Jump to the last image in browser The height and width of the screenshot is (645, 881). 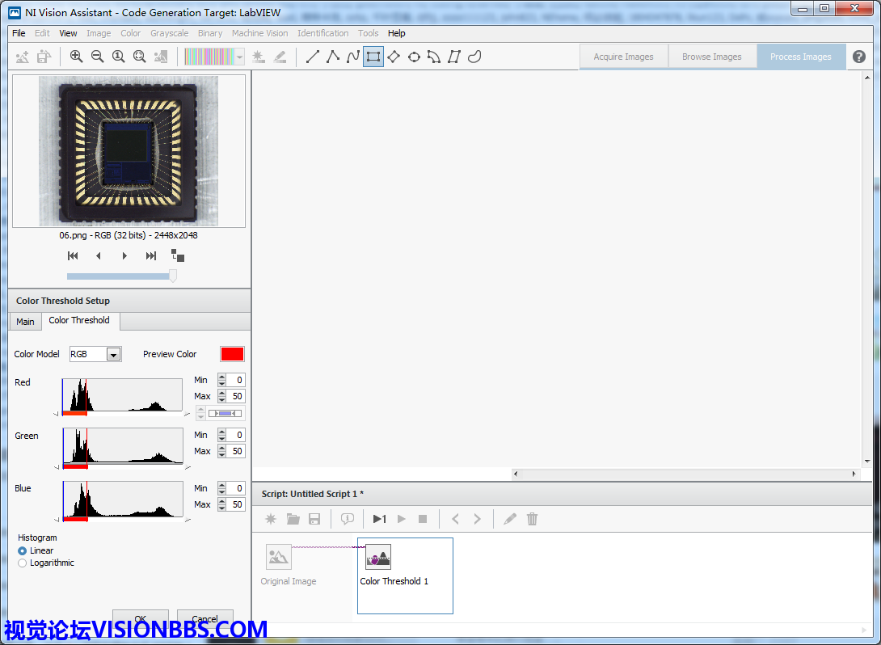coord(151,255)
